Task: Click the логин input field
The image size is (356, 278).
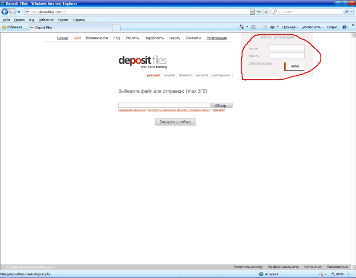Action: coord(287,48)
